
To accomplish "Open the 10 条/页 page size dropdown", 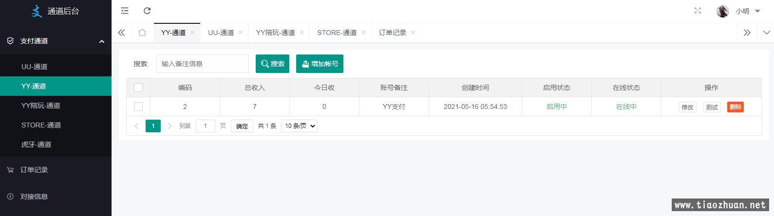I will pyautogui.click(x=299, y=126).
